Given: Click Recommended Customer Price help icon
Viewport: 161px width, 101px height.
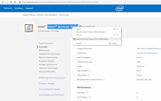Looking at the screenshot, I should (104, 80).
